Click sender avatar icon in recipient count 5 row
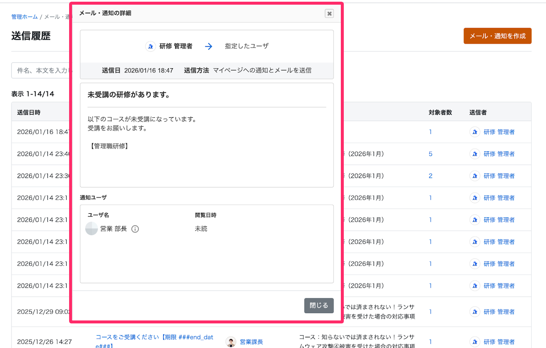This screenshot has width=546, height=348. [475, 154]
